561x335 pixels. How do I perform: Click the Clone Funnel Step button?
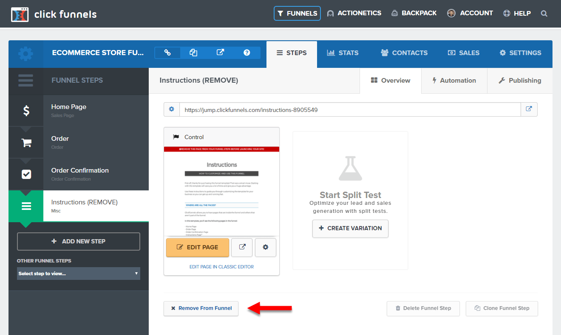(x=502, y=308)
